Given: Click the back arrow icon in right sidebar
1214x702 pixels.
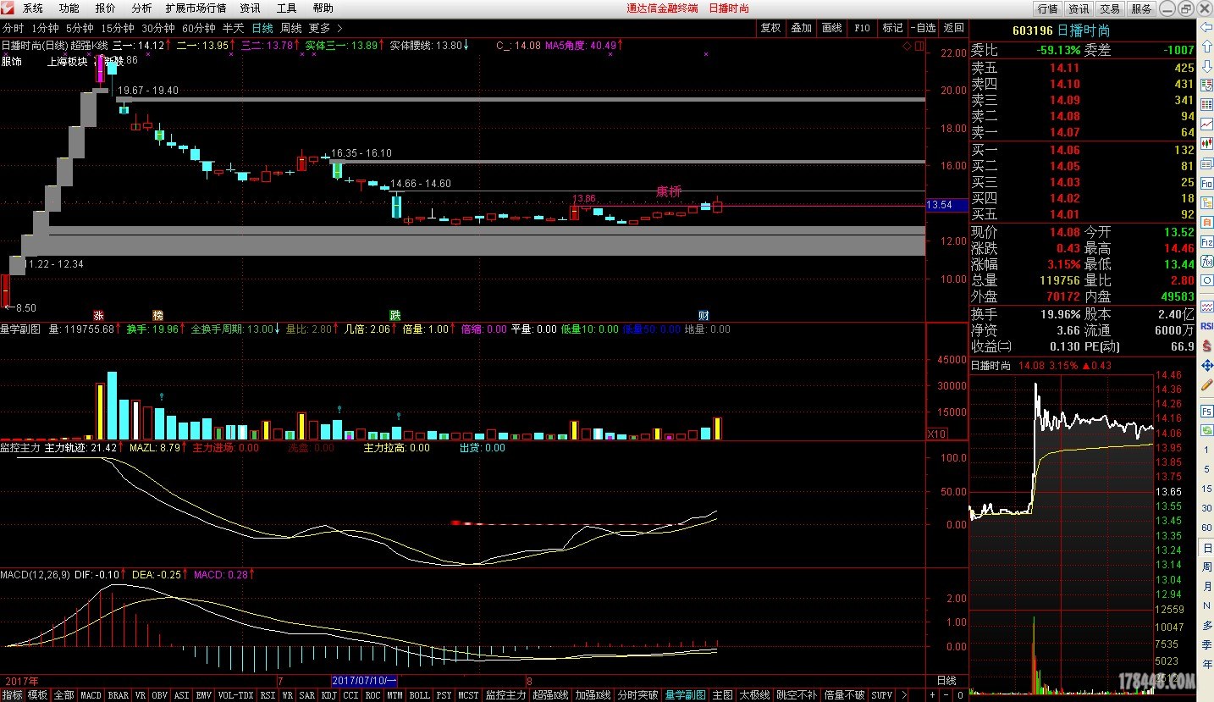Looking at the screenshot, I should click(x=1206, y=27).
